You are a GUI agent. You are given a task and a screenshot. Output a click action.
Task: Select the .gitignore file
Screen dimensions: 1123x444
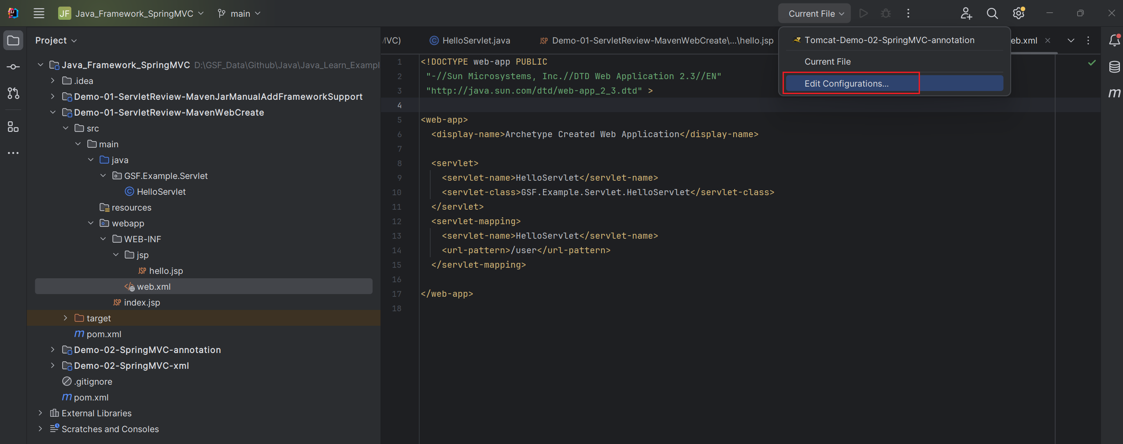[87, 382]
